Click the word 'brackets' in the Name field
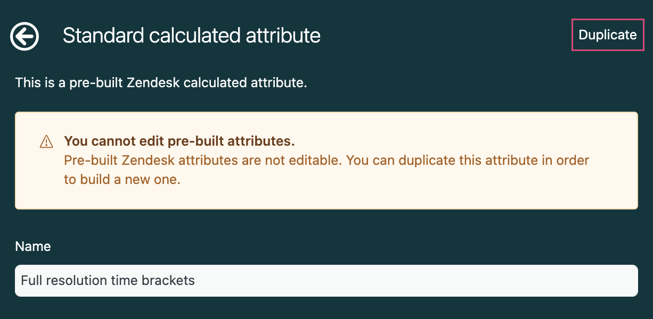The height and width of the screenshot is (319, 653). pos(168,280)
